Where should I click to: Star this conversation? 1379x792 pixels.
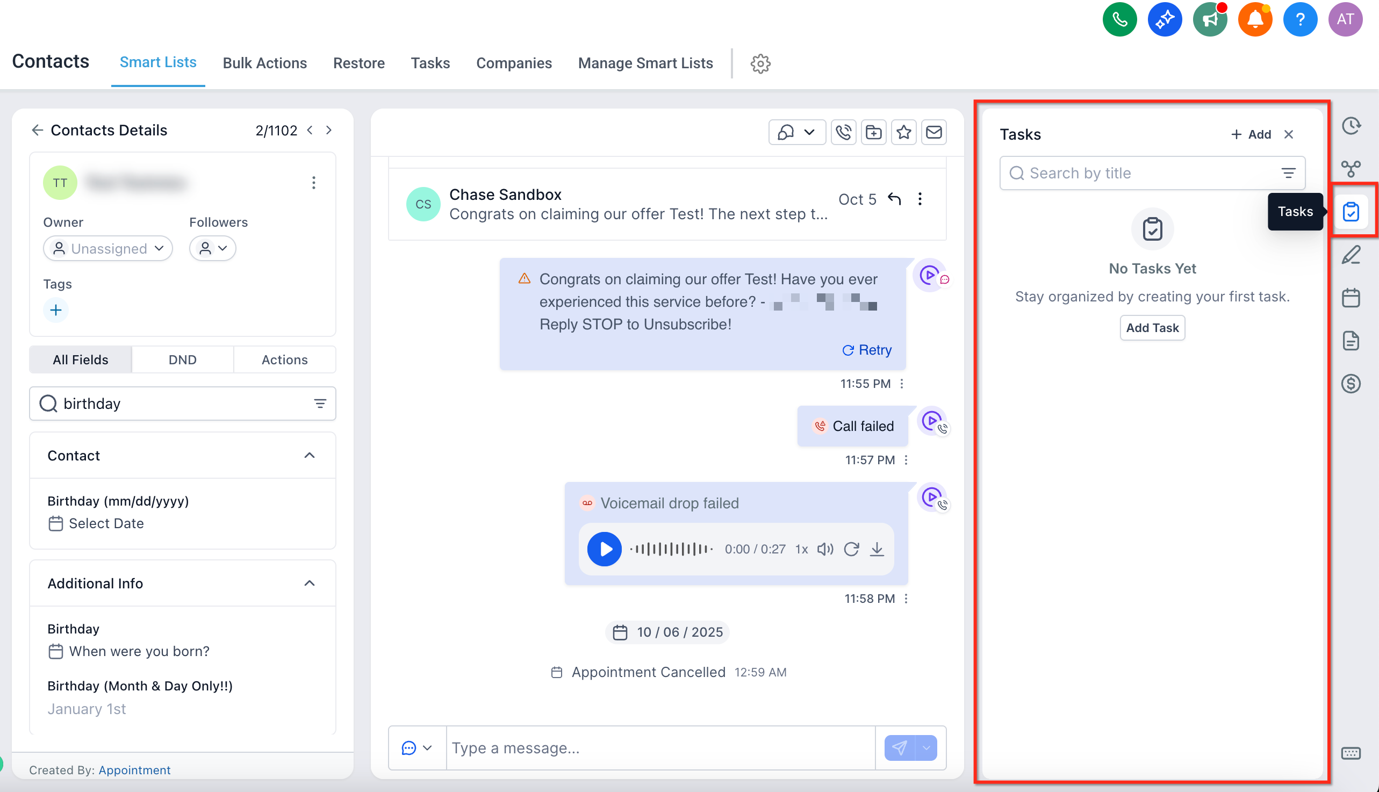click(903, 132)
